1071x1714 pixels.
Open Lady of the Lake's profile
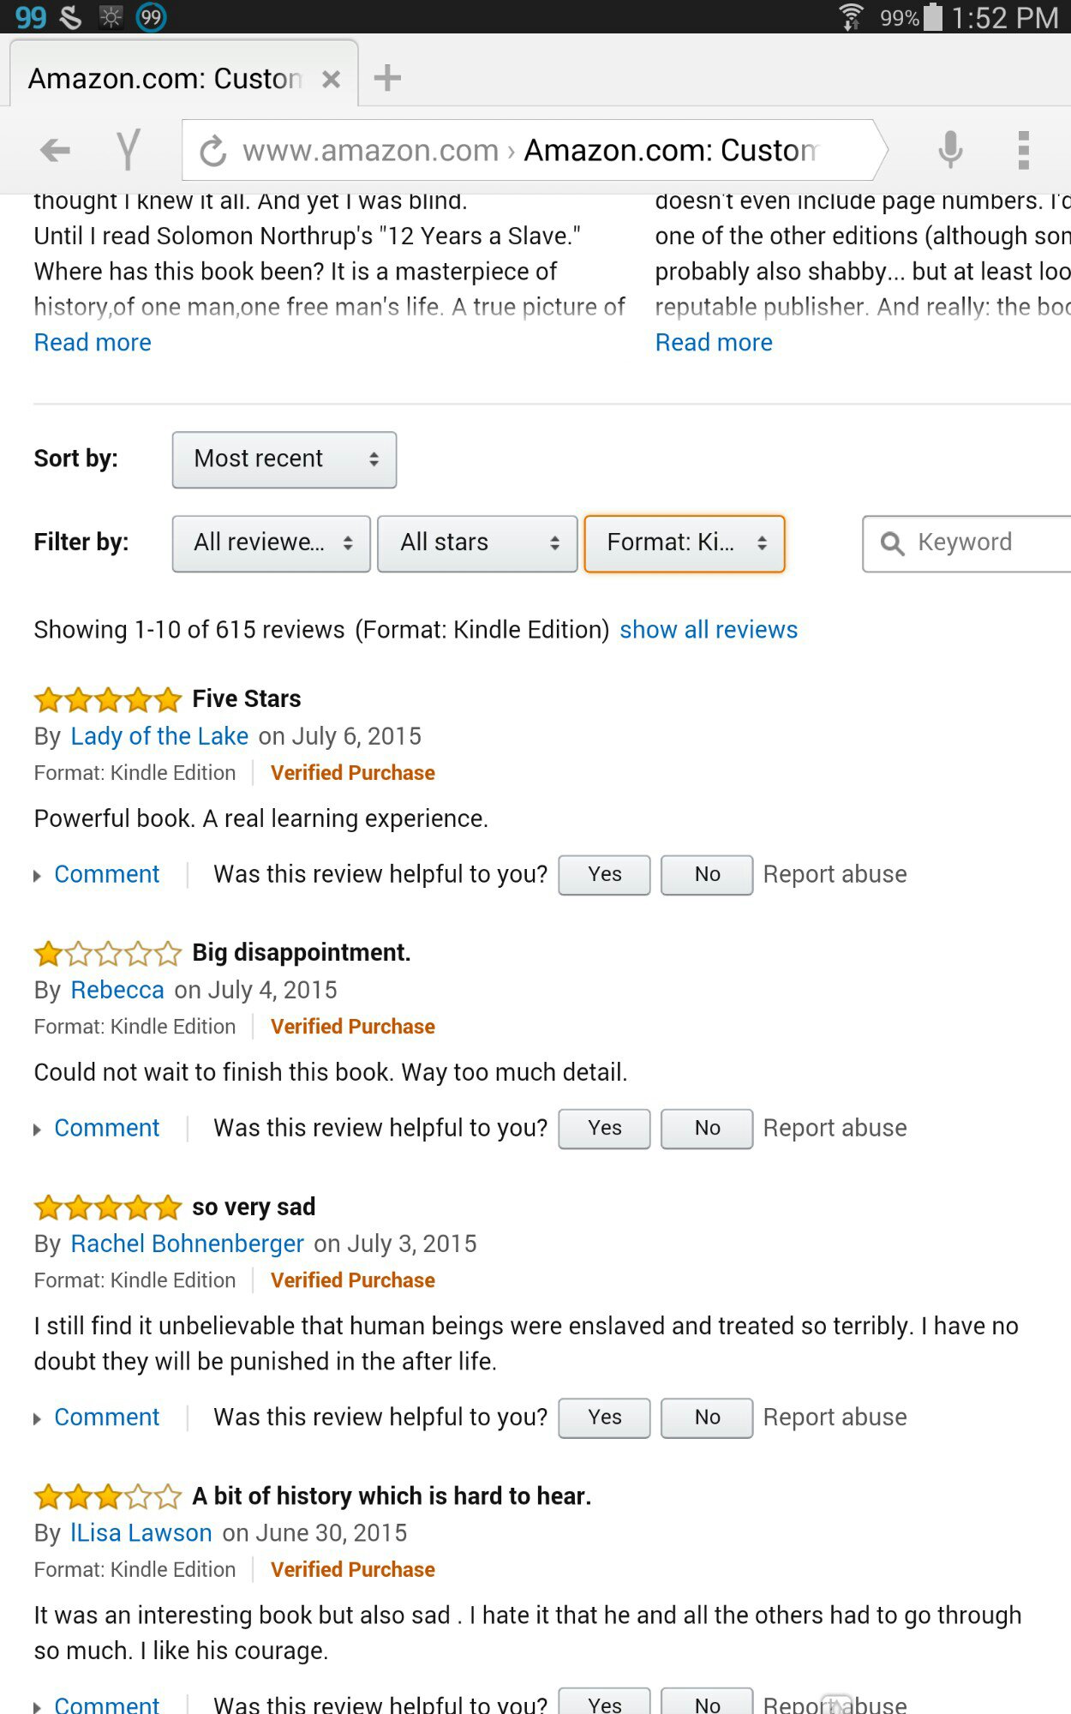tap(159, 736)
